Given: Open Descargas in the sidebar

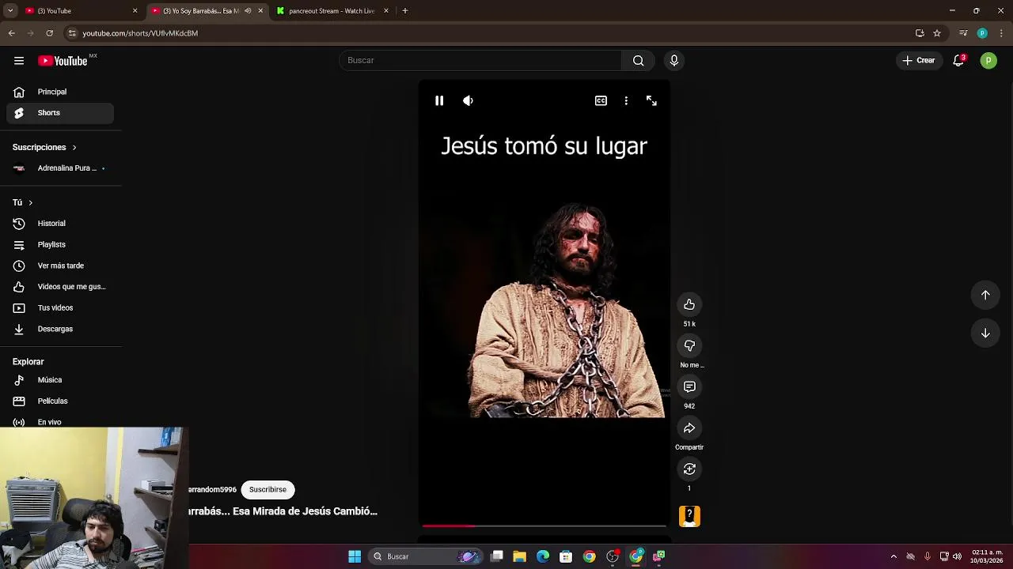Looking at the screenshot, I should pos(60,329).
